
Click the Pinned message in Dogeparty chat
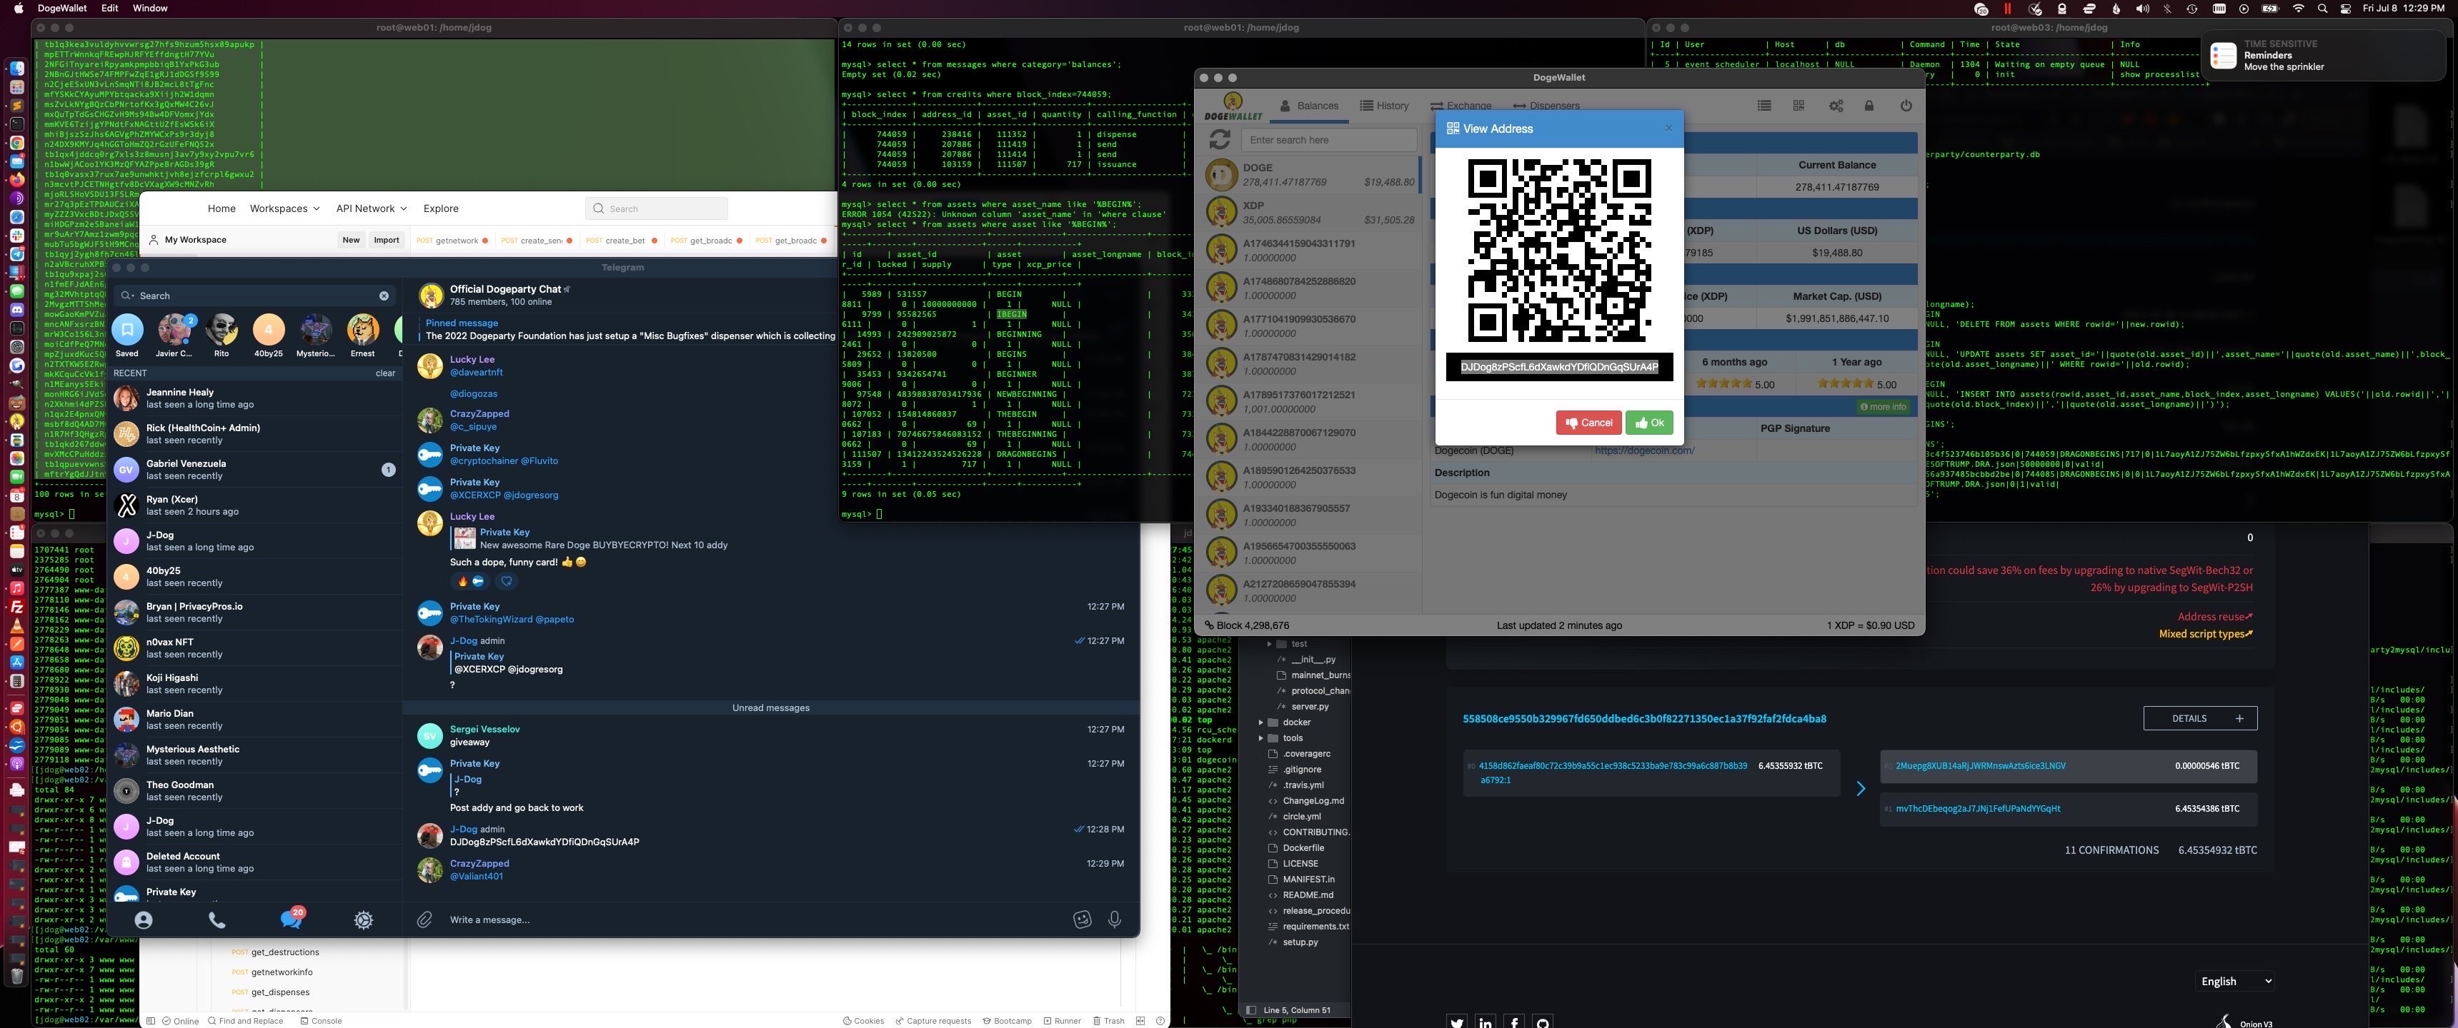[630, 330]
